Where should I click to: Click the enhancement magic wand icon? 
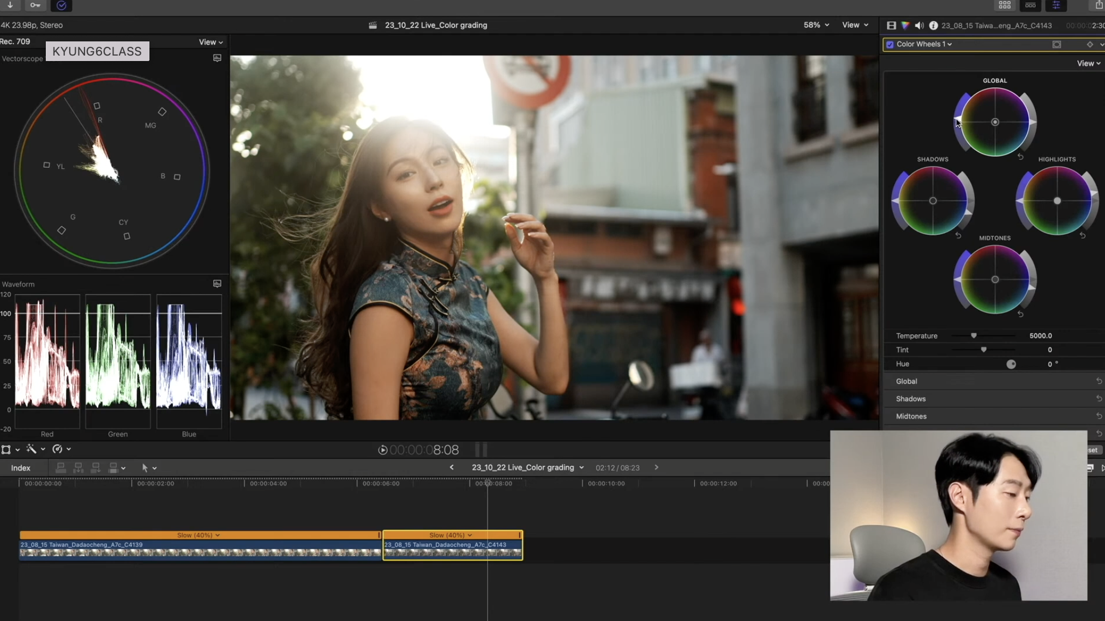tap(31, 449)
